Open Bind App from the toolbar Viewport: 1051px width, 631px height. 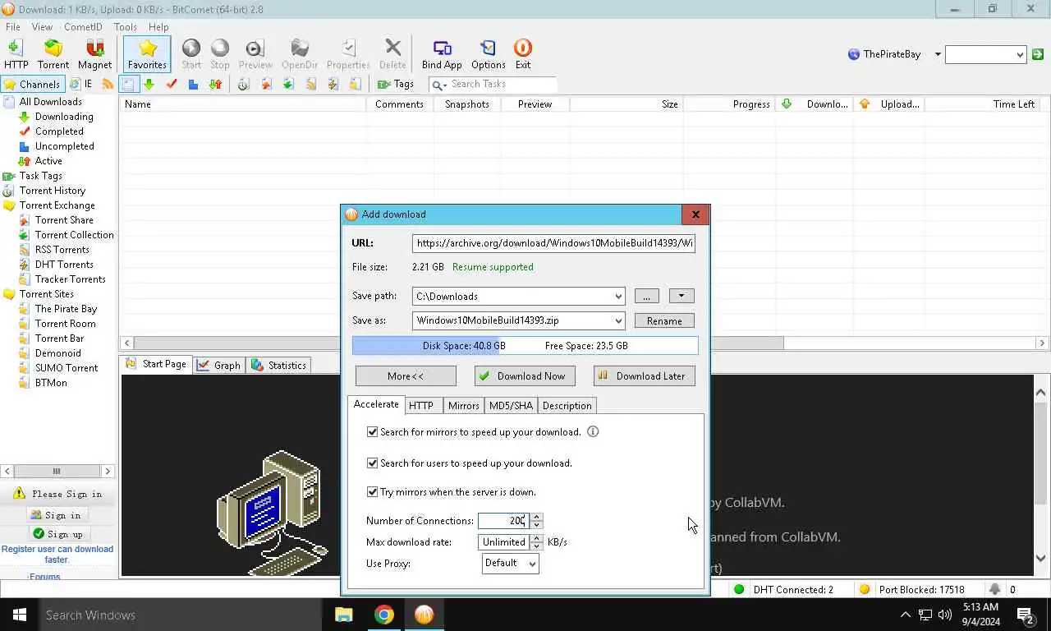pos(442,54)
